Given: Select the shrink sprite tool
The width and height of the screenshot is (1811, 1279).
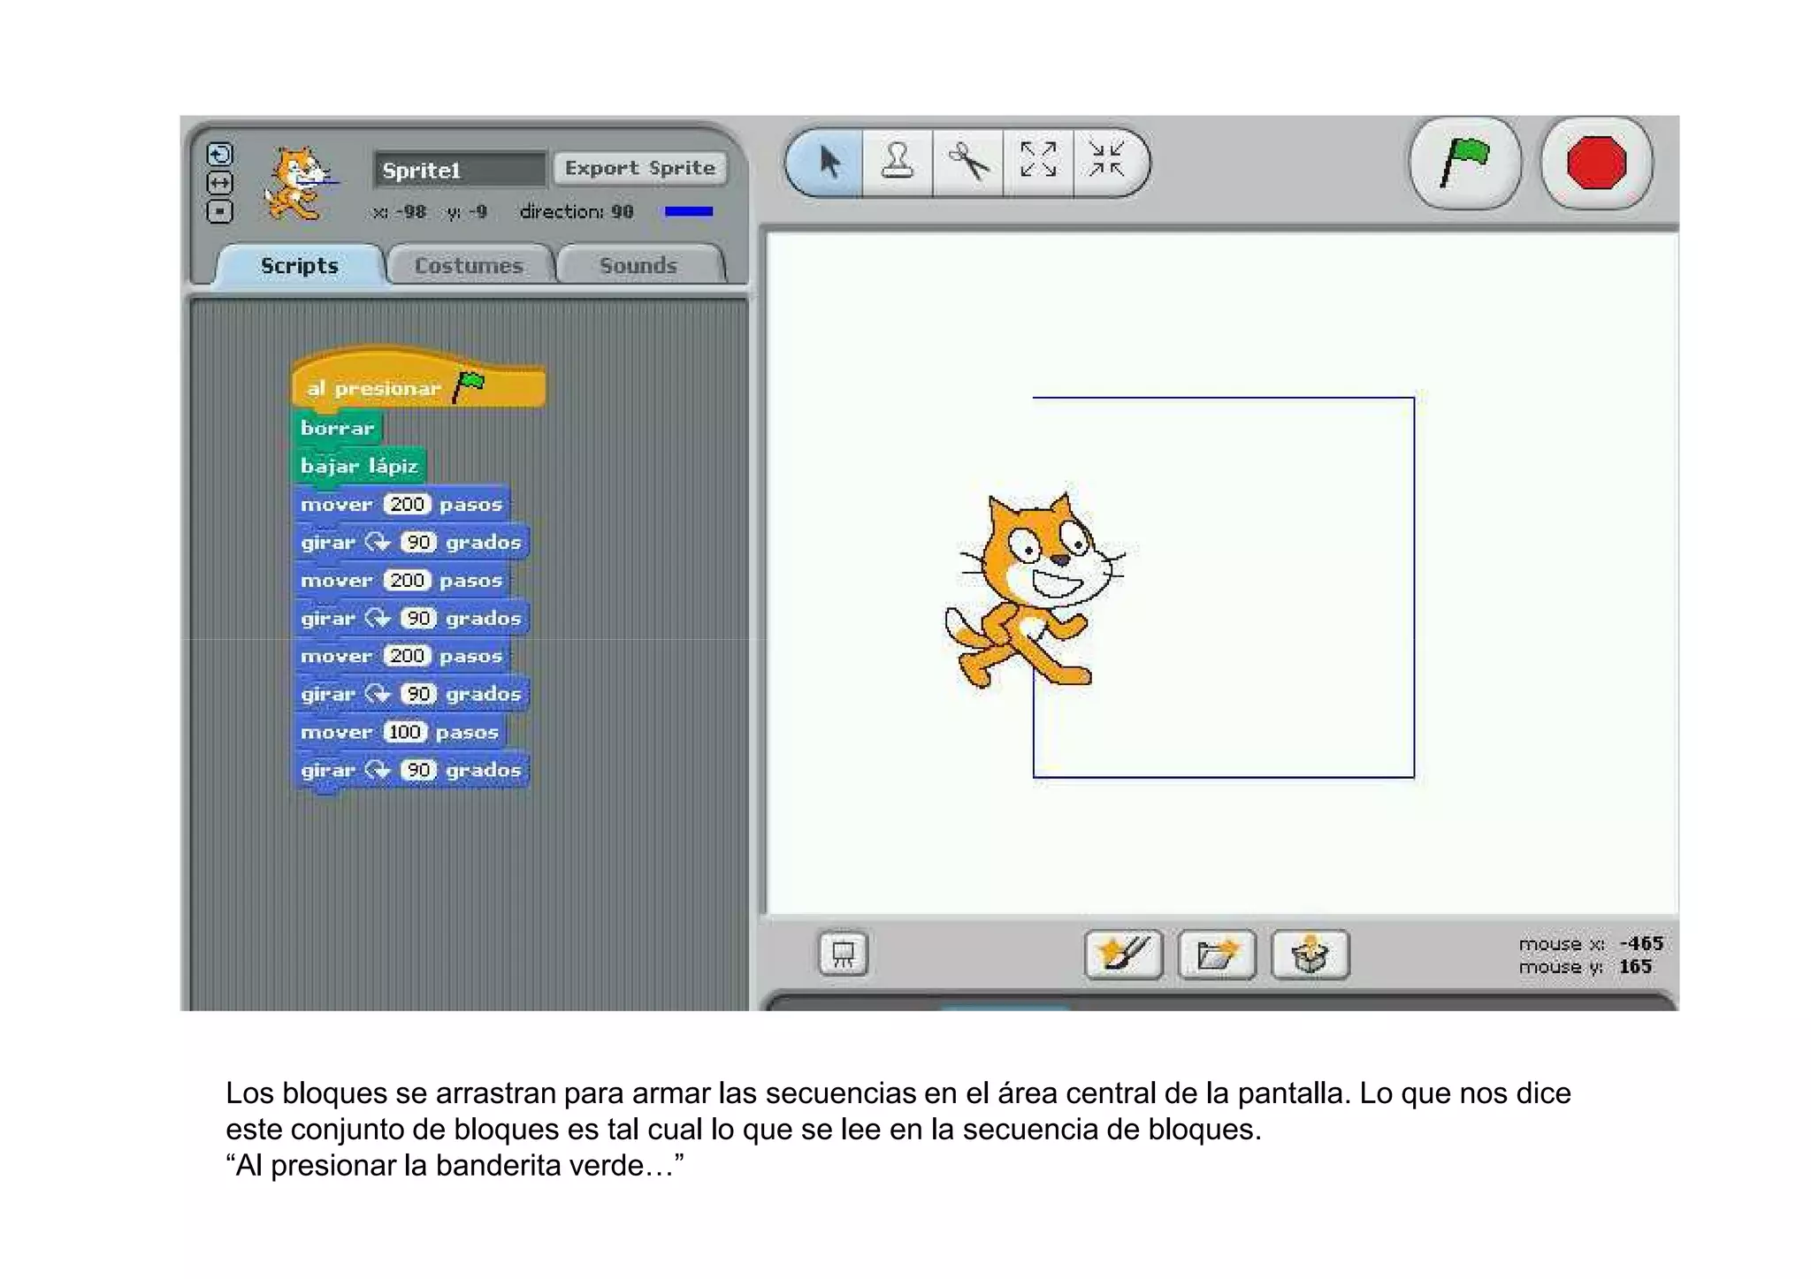Looking at the screenshot, I should click(1106, 161).
